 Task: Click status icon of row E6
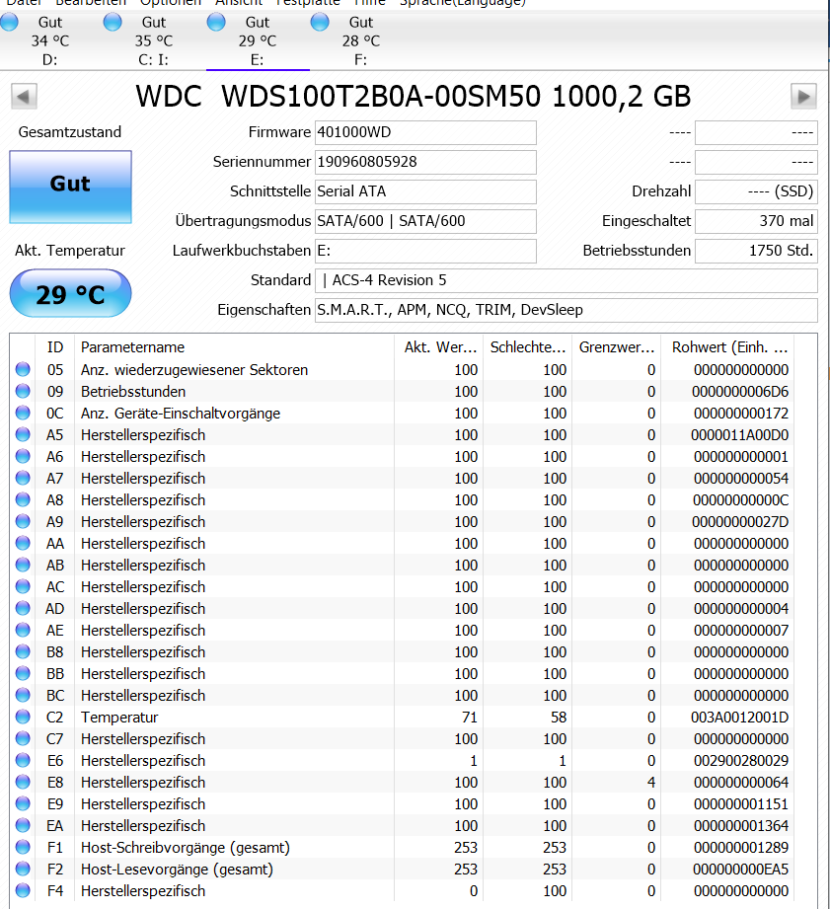pyautogui.click(x=23, y=761)
